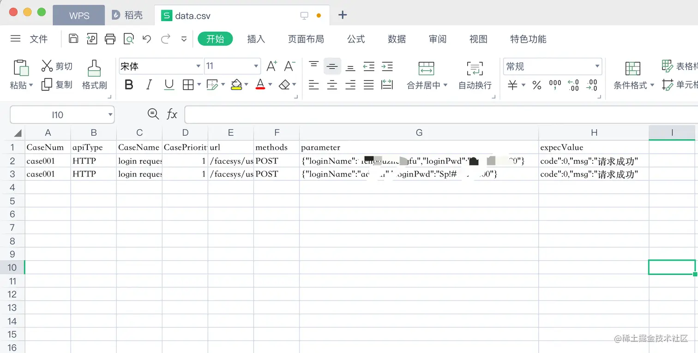Expand the fill color dropdown arrow
698x353 pixels.
(246, 84)
